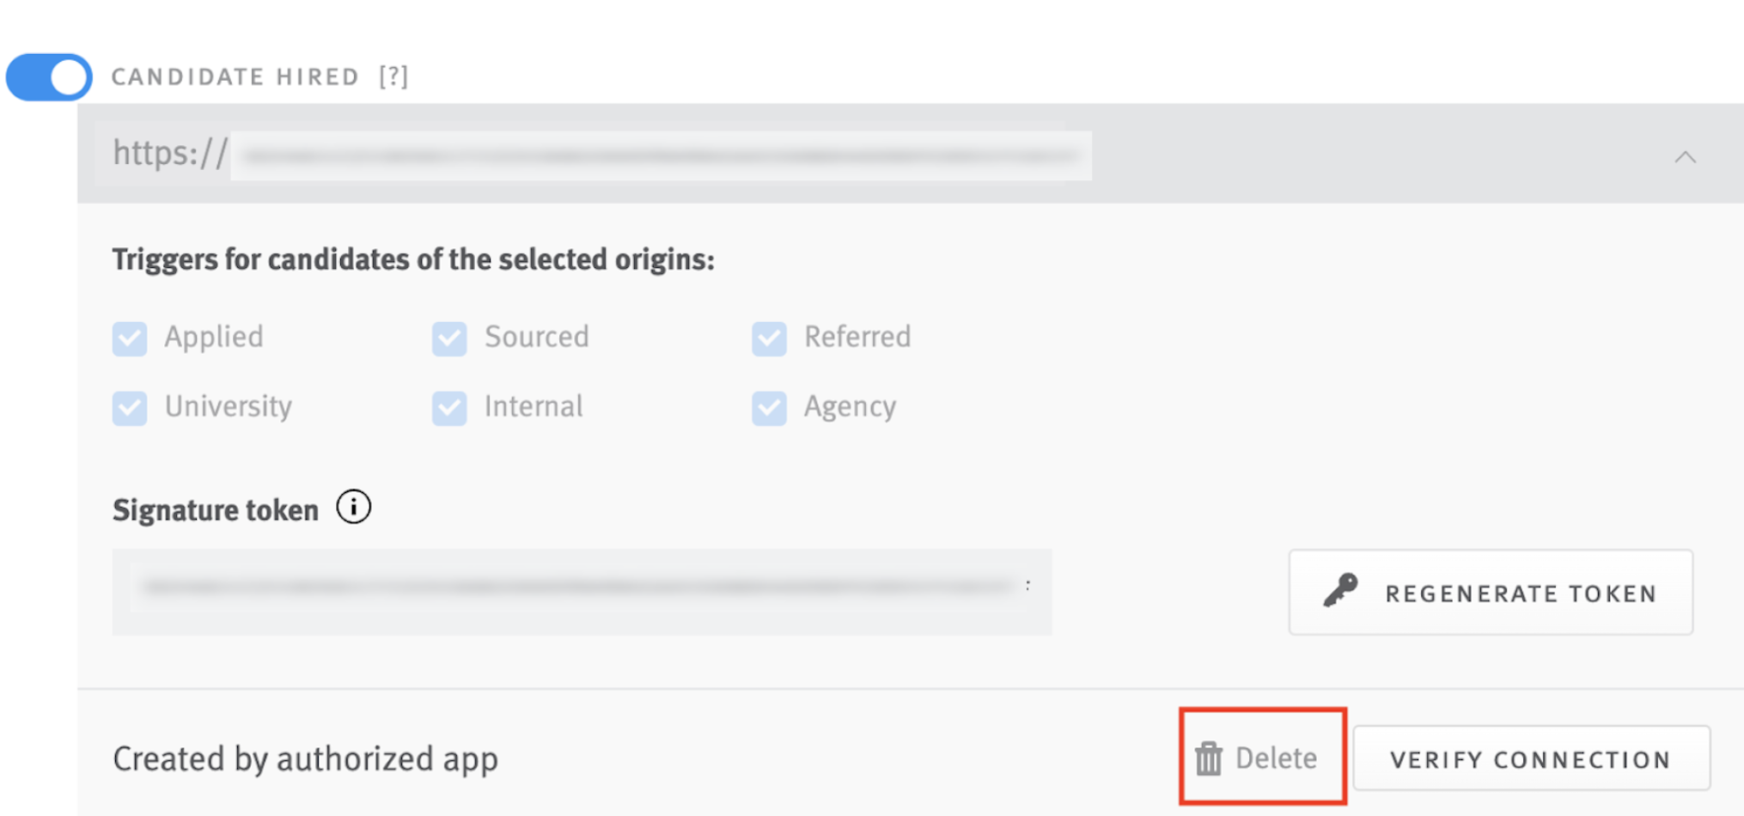This screenshot has width=1744, height=816.
Task: Click the https:// prefix in the URL bar
Action: pyautogui.click(x=171, y=155)
